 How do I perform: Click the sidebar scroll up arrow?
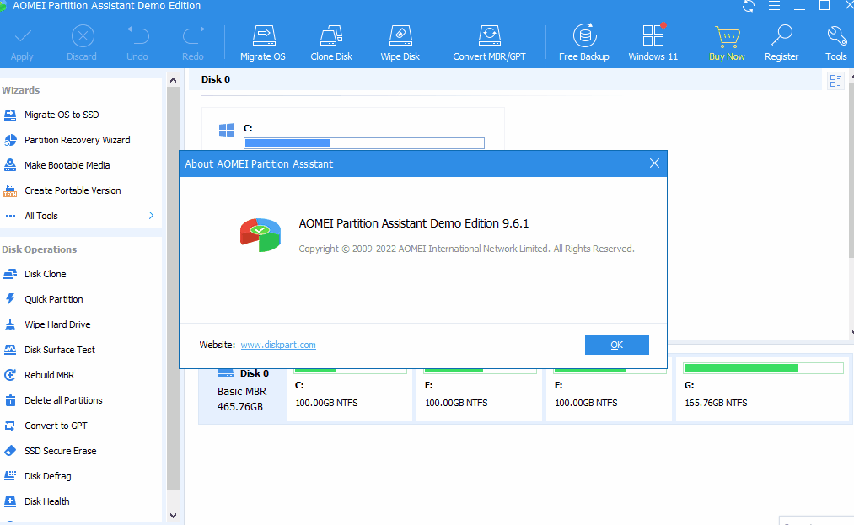click(x=173, y=81)
